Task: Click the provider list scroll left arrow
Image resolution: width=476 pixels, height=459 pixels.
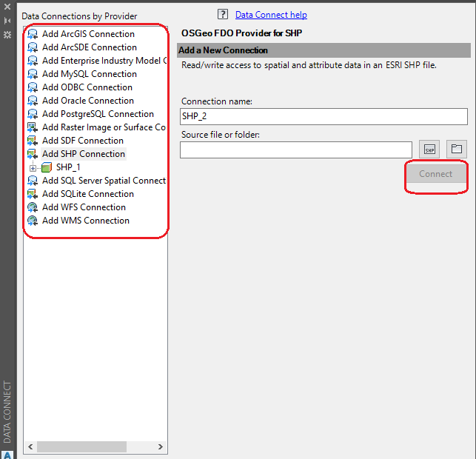Action: (30, 446)
